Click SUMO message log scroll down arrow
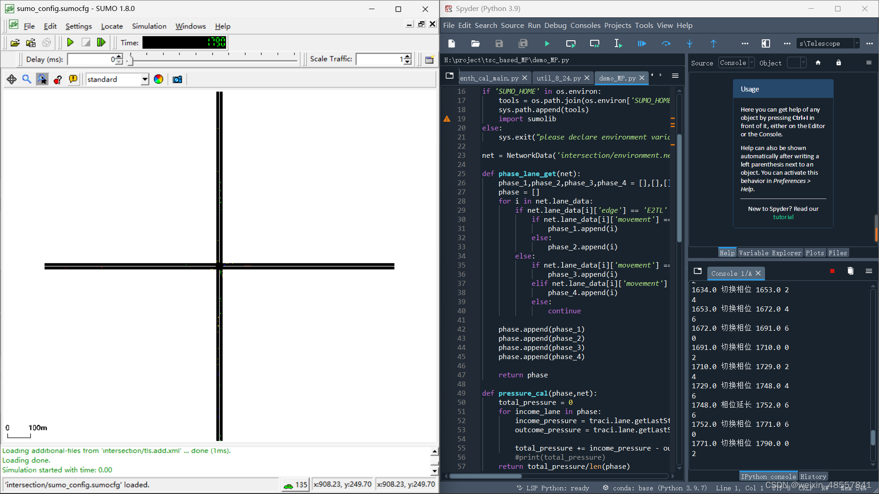The width and height of the screenshot is (879, 494). (434, 470)
